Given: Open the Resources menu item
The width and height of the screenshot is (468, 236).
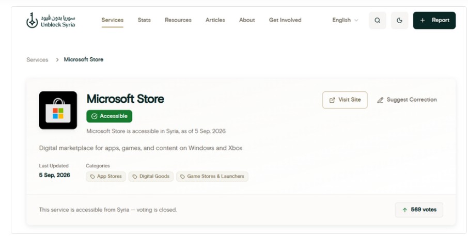Looking at the screenshot, I should click(178, 20).
